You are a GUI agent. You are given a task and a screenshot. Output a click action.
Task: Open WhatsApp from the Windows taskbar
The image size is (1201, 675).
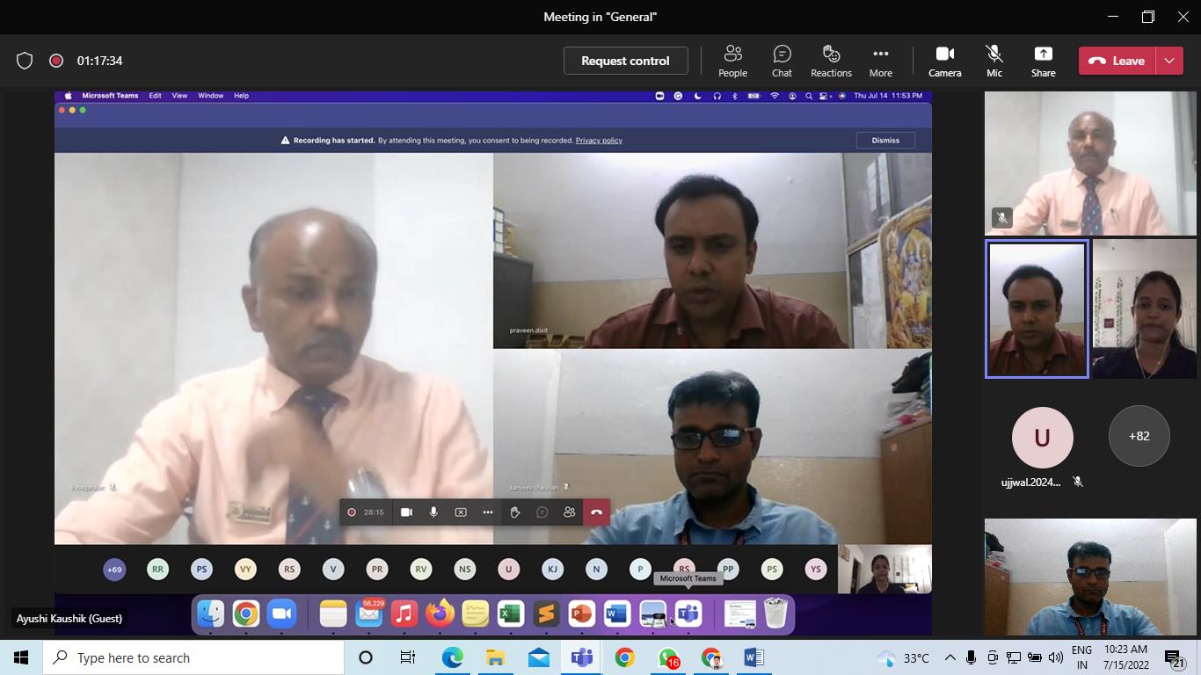point(668,657)
